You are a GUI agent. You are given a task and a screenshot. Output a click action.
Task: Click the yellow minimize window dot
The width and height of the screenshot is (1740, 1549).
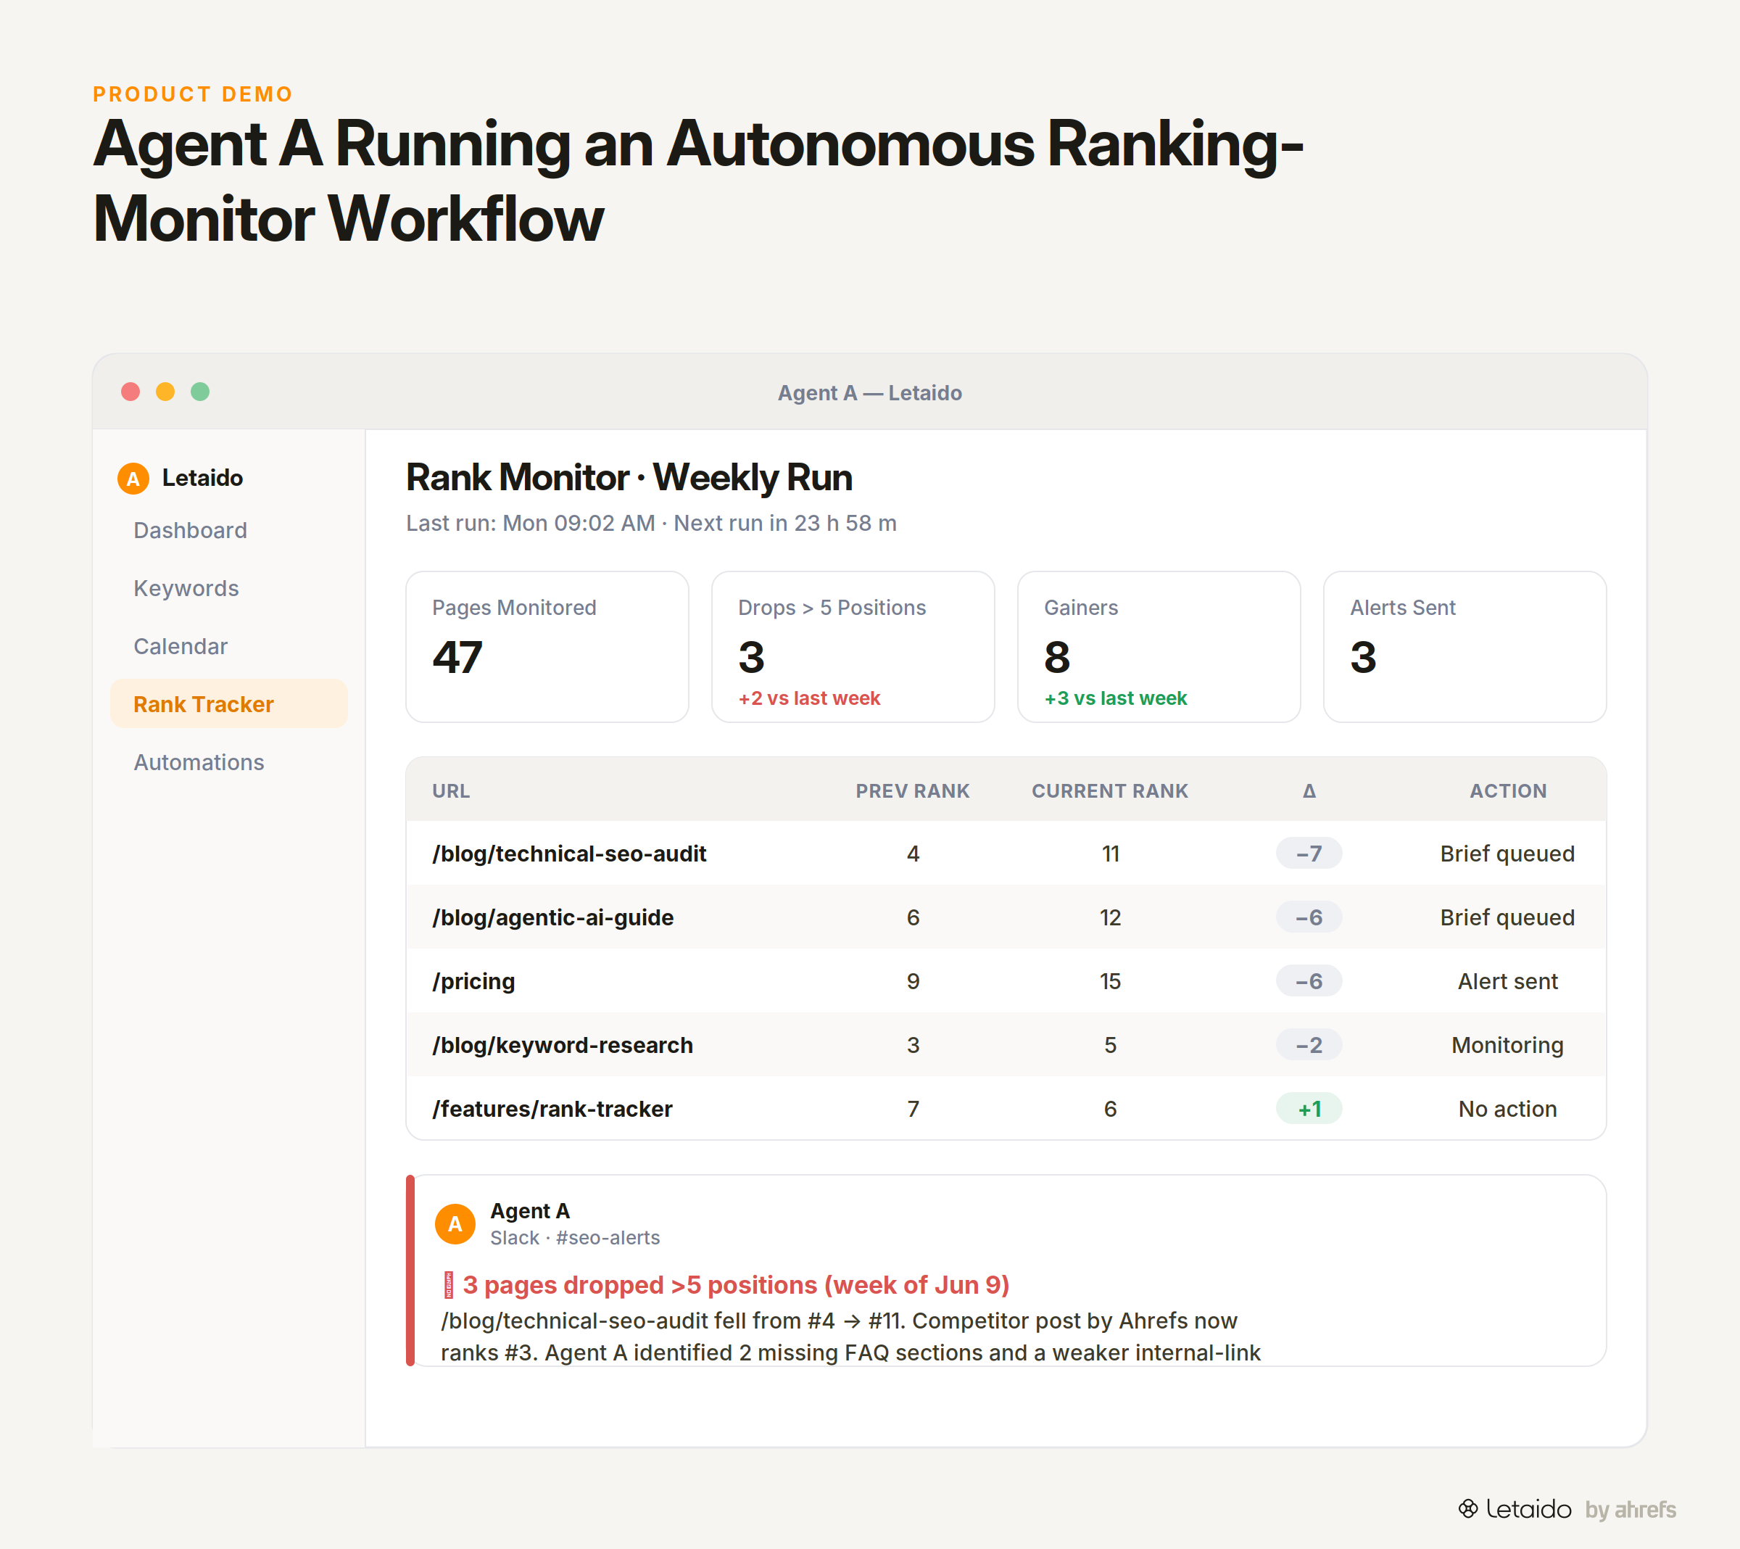click(165, 392)
